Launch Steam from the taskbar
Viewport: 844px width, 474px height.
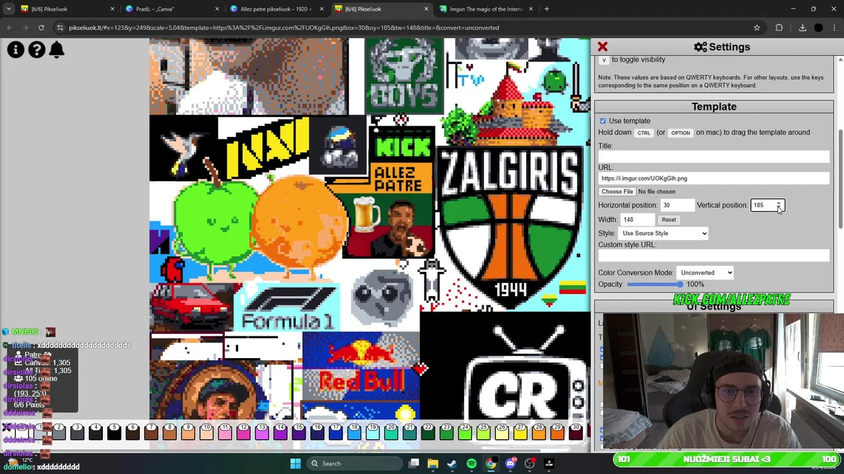point(452,463)
